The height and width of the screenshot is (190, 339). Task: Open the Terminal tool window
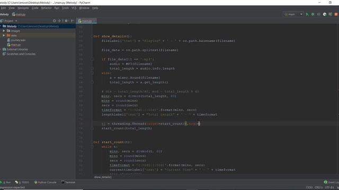[68, 183]
